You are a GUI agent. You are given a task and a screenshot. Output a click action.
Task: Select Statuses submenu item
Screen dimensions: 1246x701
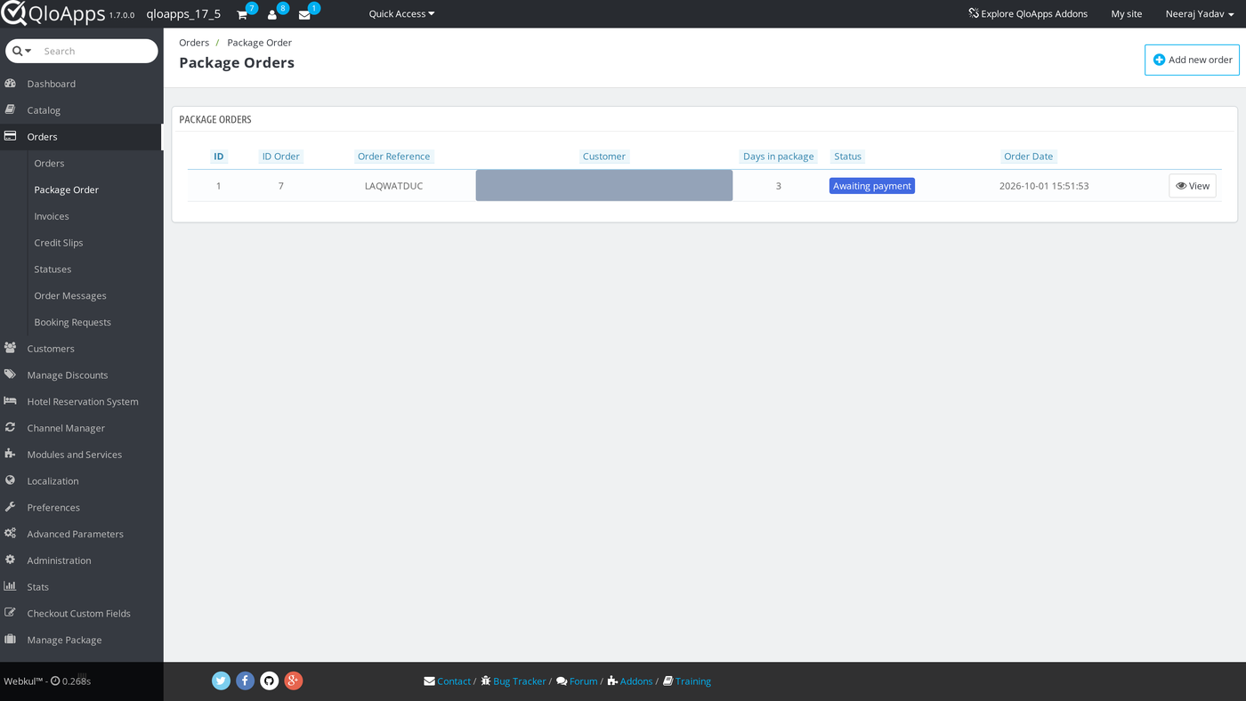[53, 270]
